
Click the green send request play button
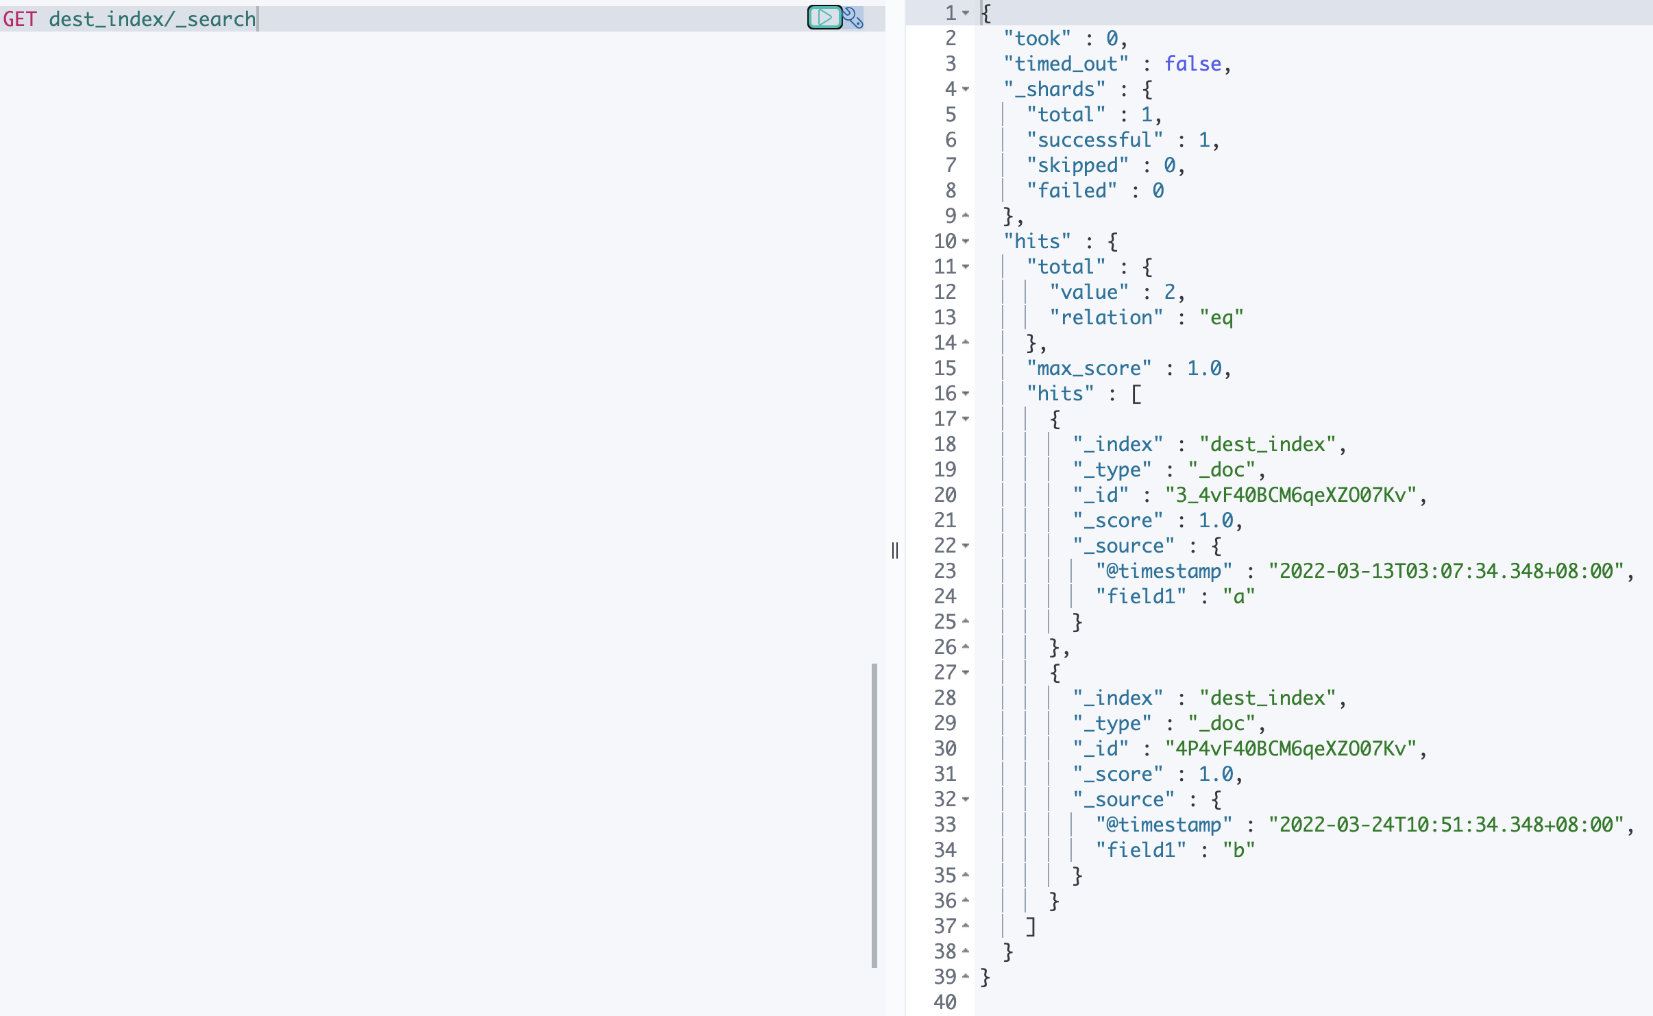click(824, 17)
